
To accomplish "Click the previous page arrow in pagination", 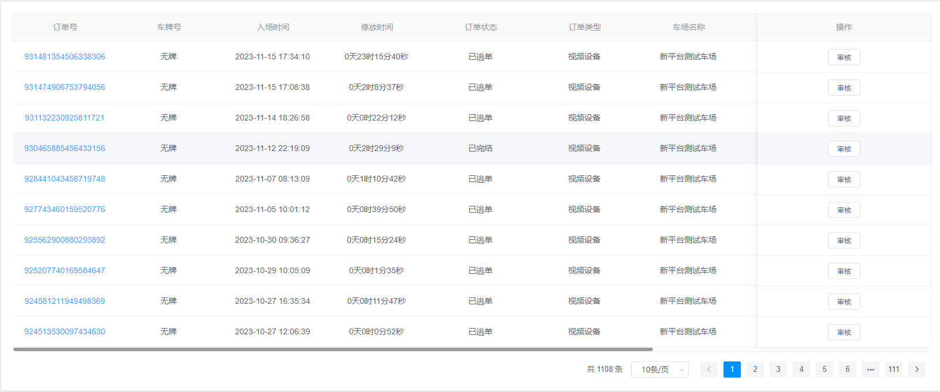I will pyautogui.click(x=708, y=370).
